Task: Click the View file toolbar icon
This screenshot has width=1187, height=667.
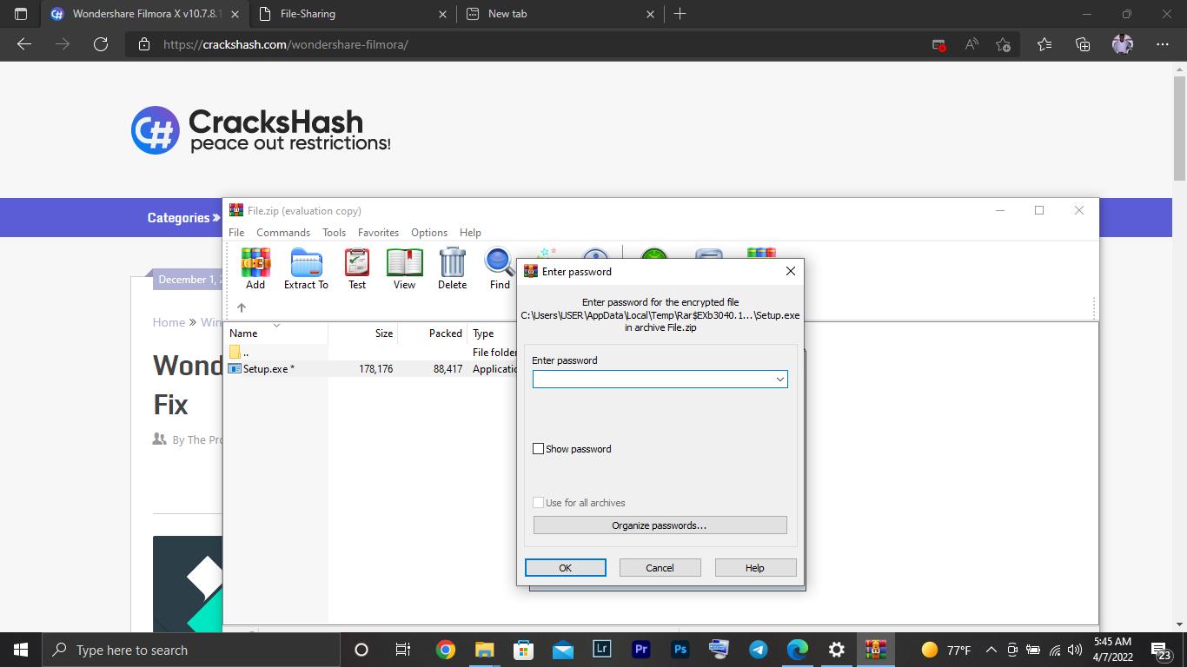Action: 404,267
